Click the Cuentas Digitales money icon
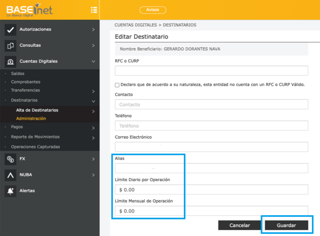This screenshot has height=236, width=320. [10, 62]
